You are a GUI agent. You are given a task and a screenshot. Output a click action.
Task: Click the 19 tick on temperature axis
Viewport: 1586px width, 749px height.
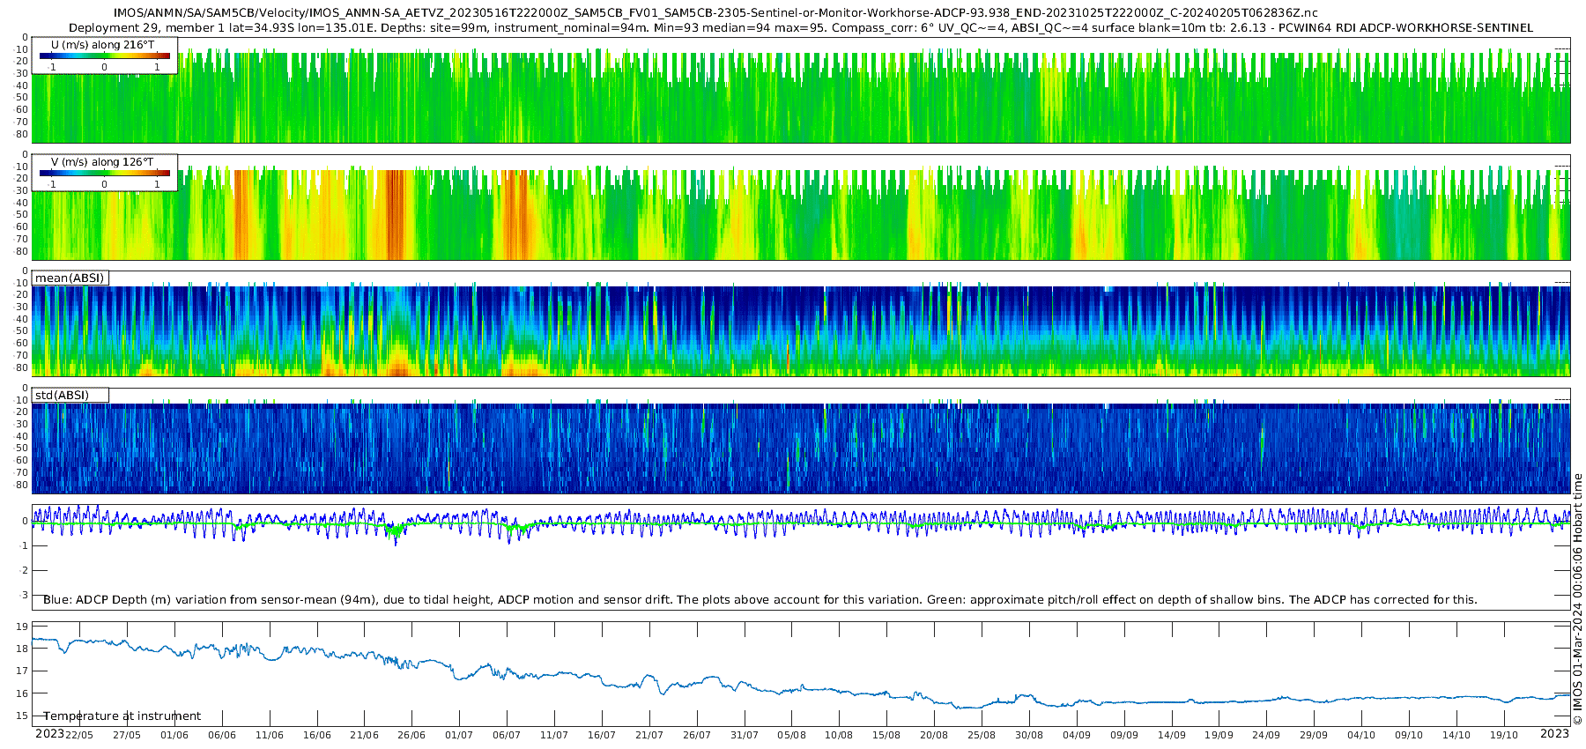pos(23,627)
